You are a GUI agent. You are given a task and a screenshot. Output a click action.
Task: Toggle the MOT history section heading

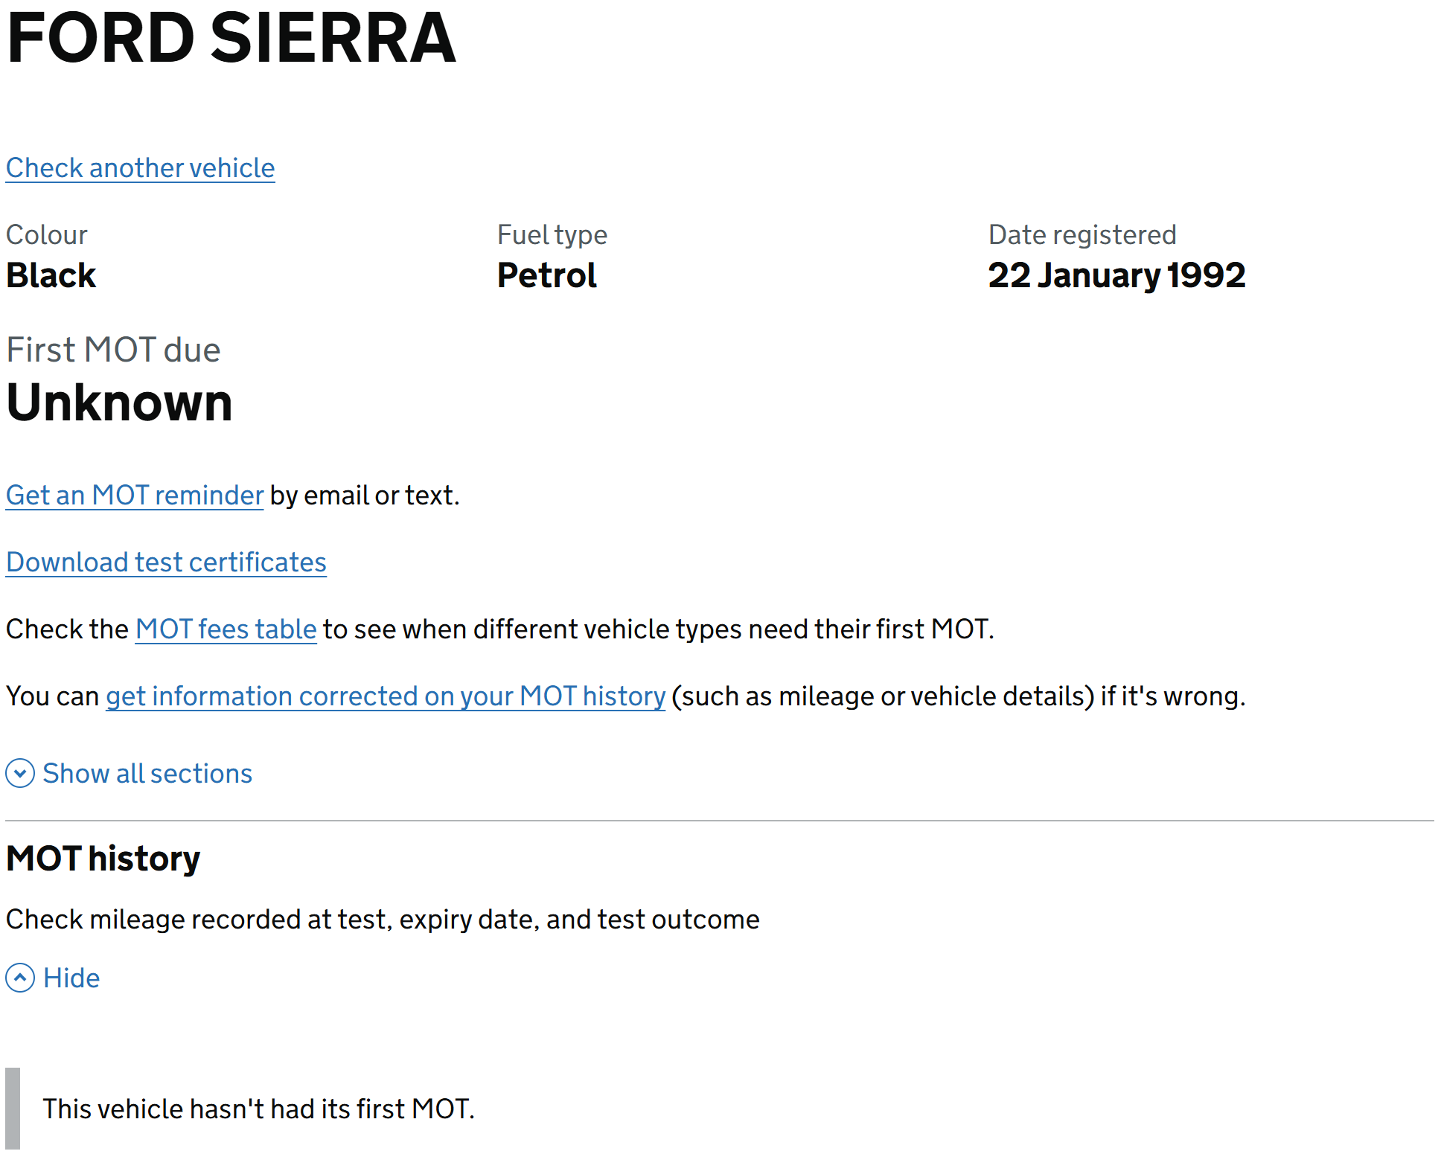click(x=103, y=859)
